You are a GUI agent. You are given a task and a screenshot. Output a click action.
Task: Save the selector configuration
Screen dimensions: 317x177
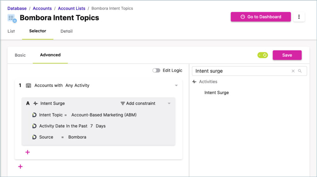[x=287, y=55]
